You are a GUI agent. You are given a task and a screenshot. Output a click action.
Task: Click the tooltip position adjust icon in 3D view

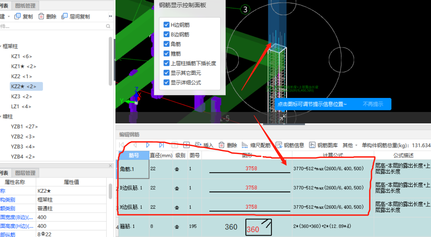283,117
